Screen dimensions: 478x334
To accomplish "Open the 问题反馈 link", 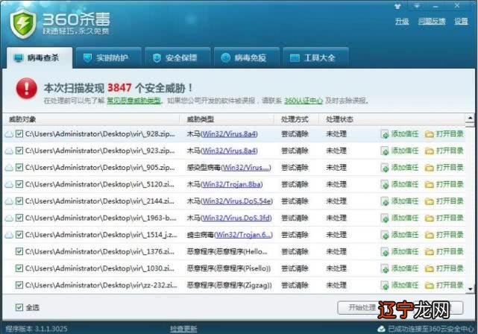I will (x=432, y=21).
